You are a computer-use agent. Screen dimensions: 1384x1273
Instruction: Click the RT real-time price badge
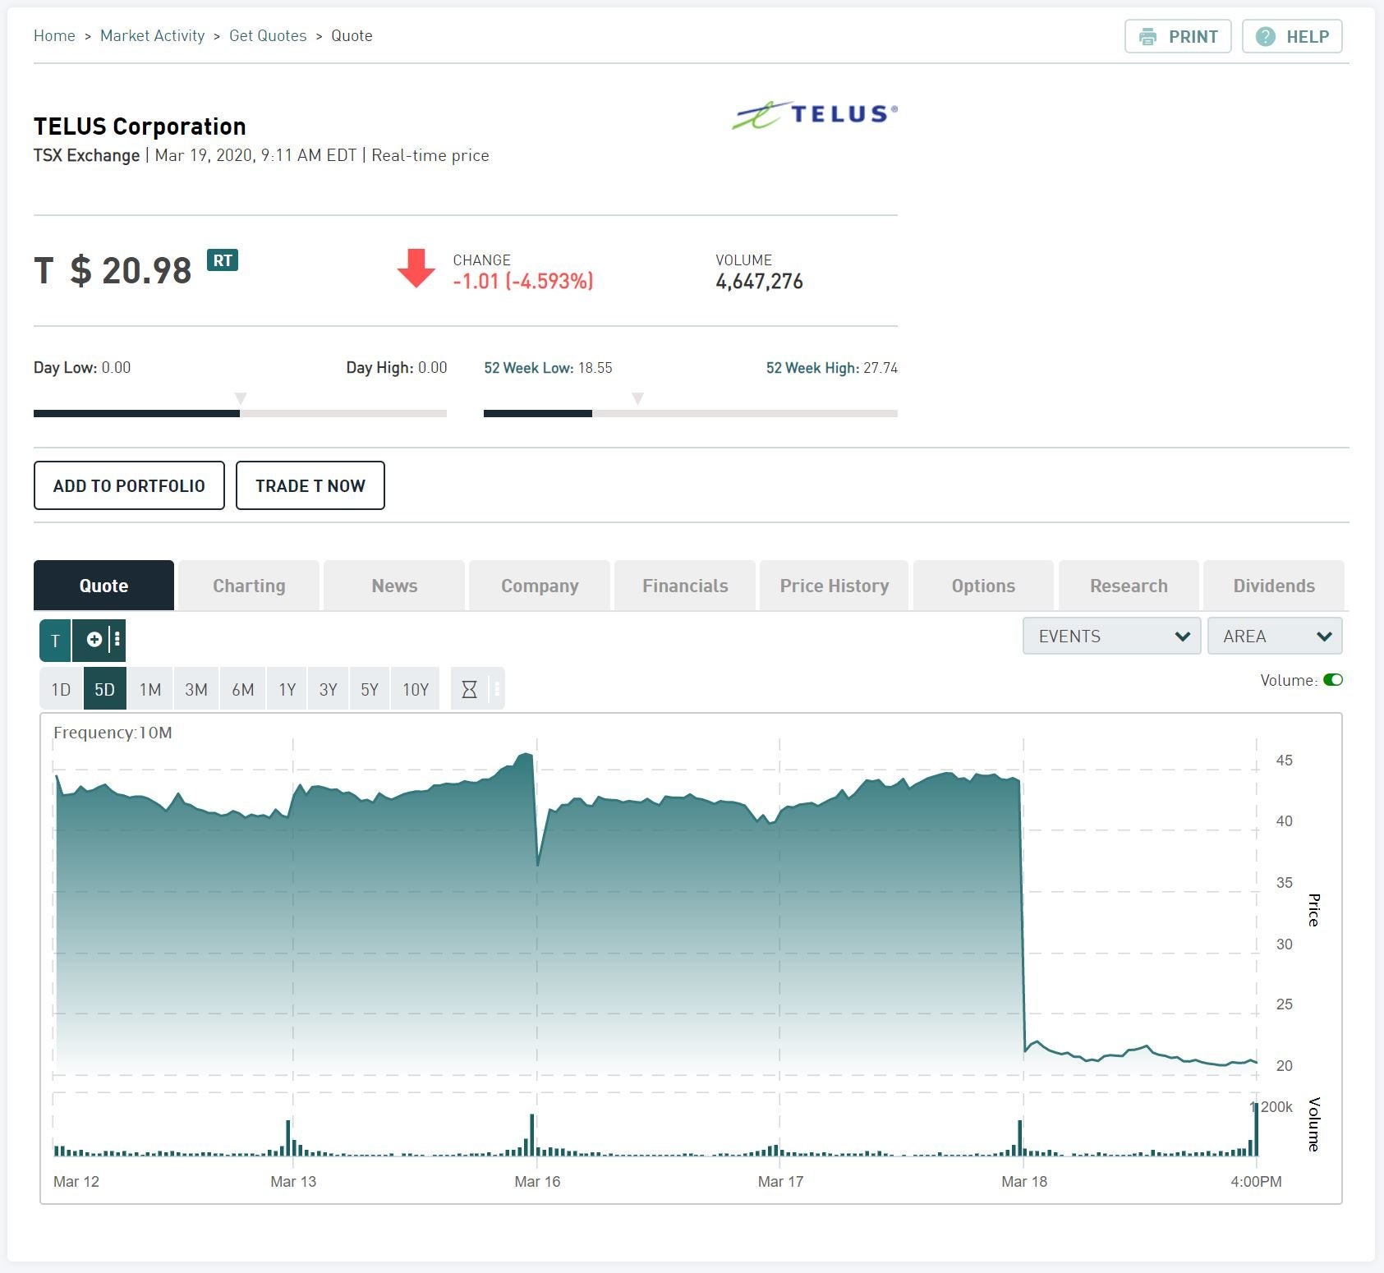tap(221, 260)
